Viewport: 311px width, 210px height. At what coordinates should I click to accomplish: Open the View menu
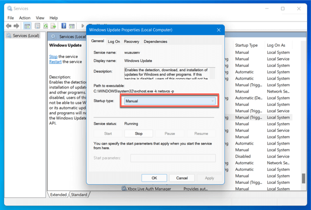pyautogui.click(x=40, y=18)
